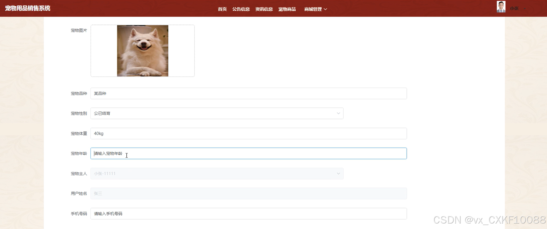Click the 宠物品种 input field
The width and height of the screenshot is (547, 229).
[x=249, y=93]
